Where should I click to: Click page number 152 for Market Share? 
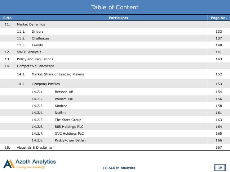coord(219,74)
